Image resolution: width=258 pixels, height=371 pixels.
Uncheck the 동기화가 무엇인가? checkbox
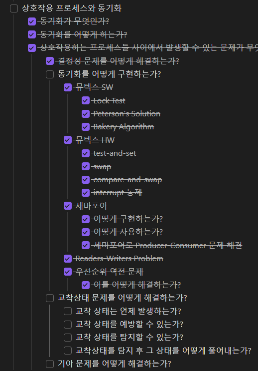[32, 21]
